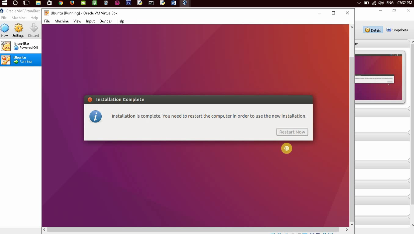Click horizontal scrollbar left arrow
The image size is (414, 234).
pyautogui.click(x=44, y=229)
